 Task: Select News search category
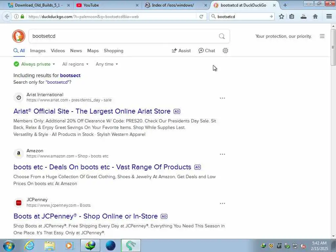[x=76, y=51]
